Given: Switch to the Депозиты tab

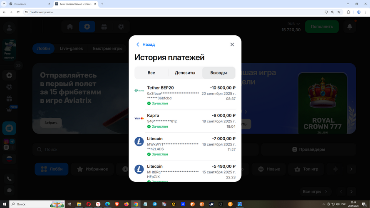Looking at the screenshot, I should (x=185, y=73).
